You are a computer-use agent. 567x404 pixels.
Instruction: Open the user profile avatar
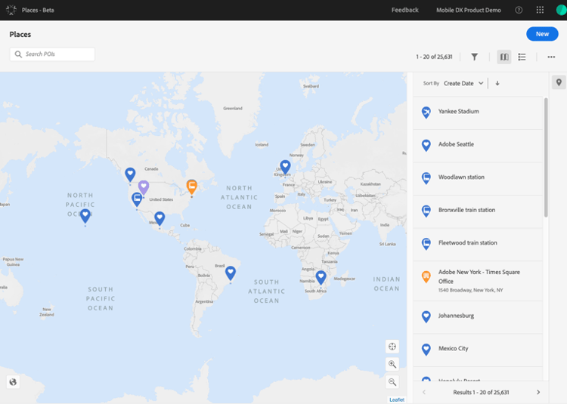561,10
